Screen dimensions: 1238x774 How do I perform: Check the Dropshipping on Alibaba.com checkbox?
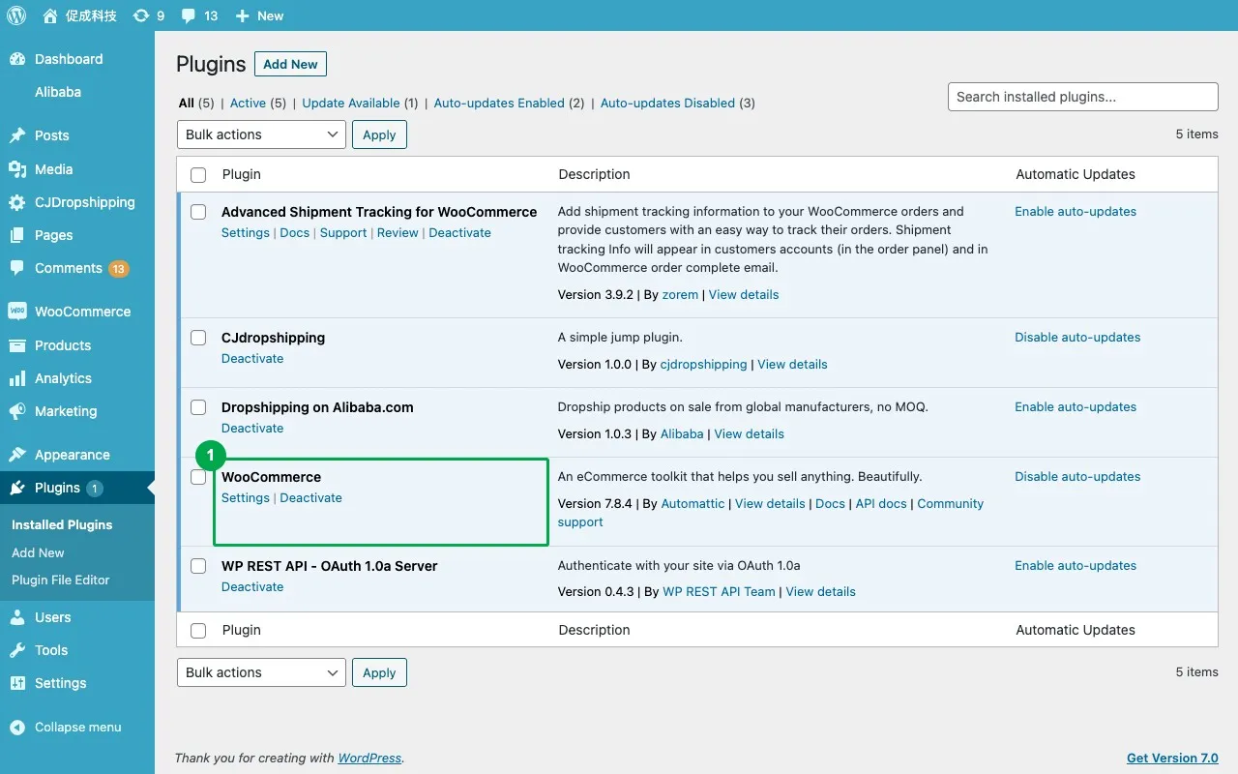(198, 407)
